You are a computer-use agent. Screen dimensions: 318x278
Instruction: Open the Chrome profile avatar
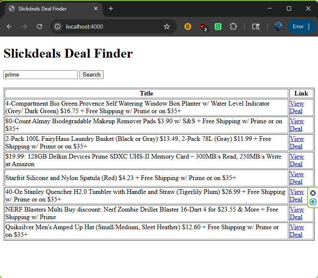tap(278, 26)
